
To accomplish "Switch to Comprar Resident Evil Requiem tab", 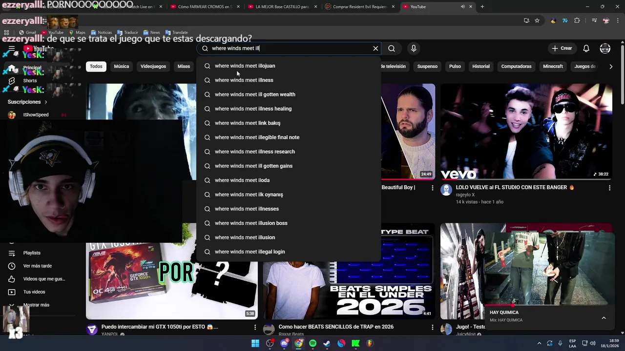I will pyautogui.click(x=359, y=7).
